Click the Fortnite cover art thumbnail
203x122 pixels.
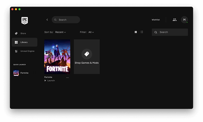point(57,57)
